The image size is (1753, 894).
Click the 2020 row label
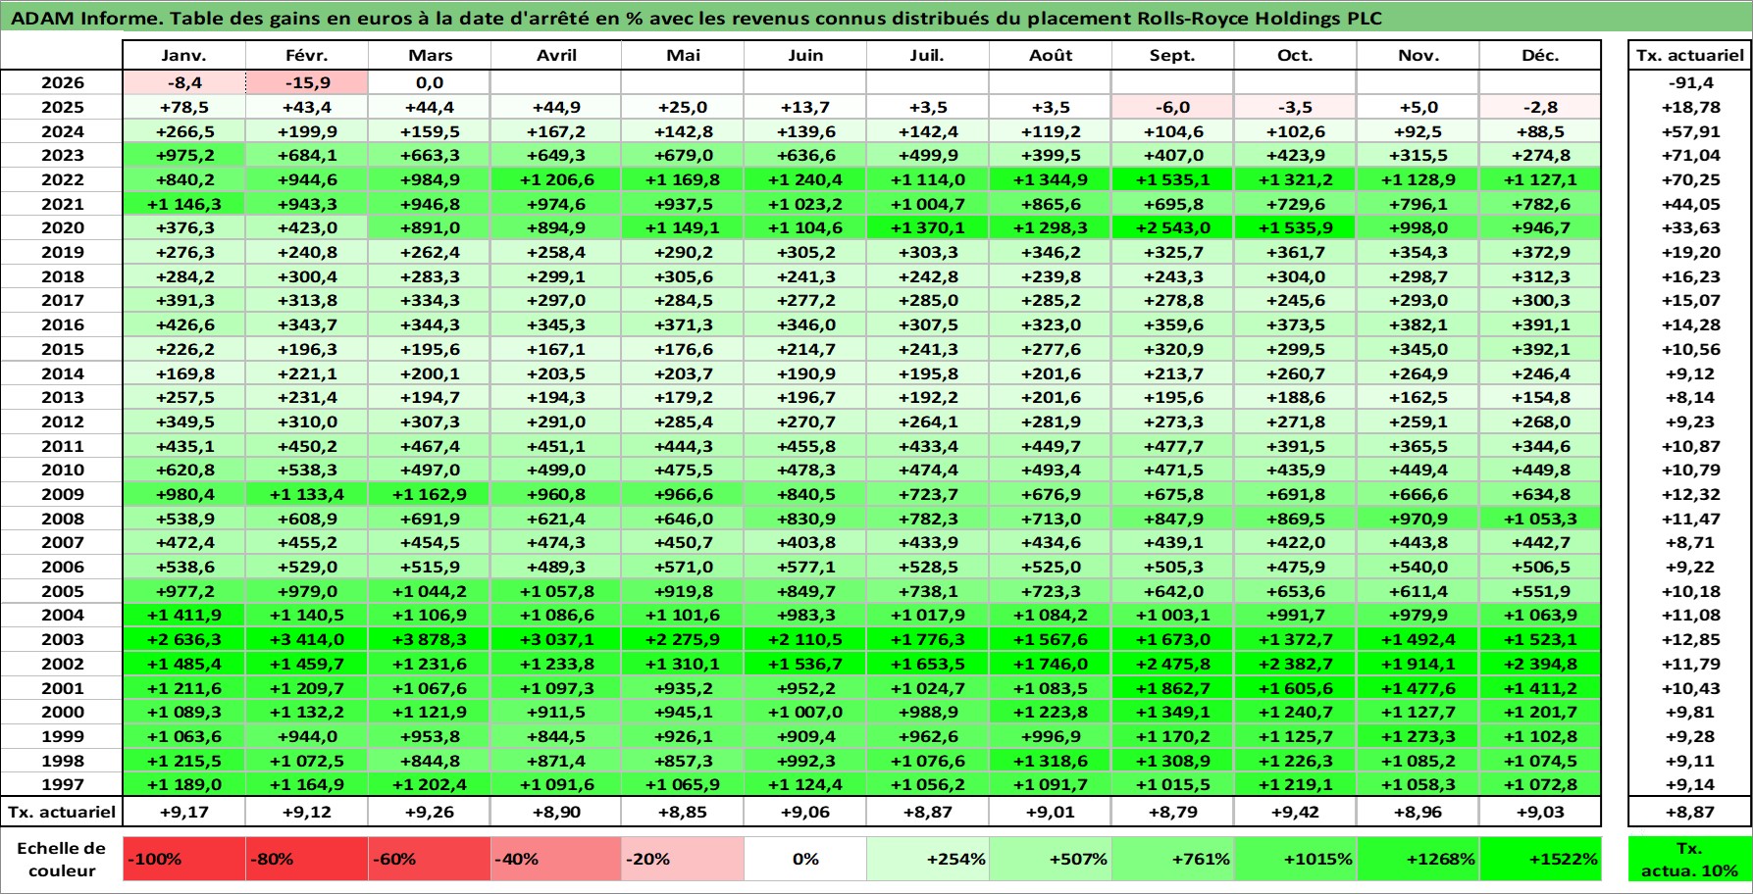62,227
